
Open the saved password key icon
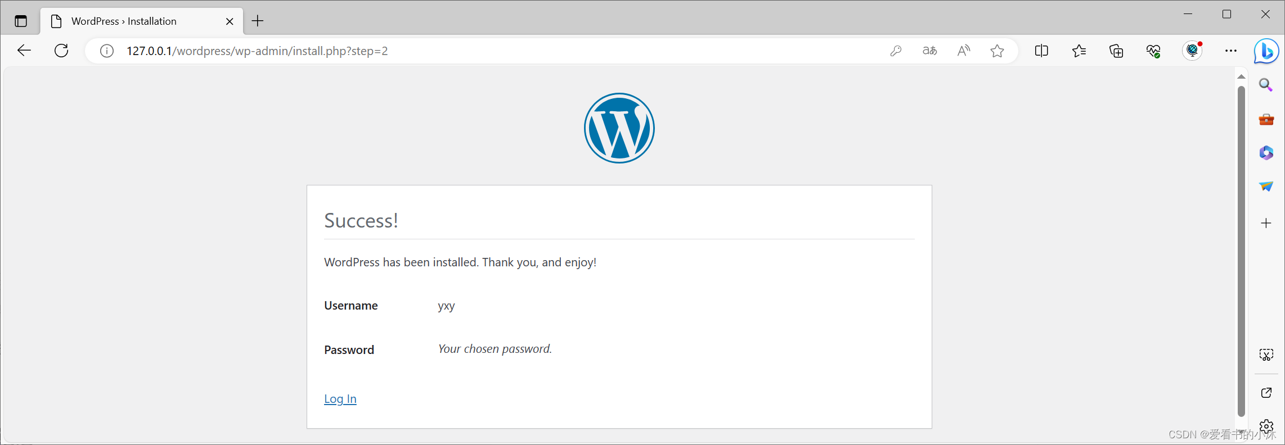click(x=896, y=51)
